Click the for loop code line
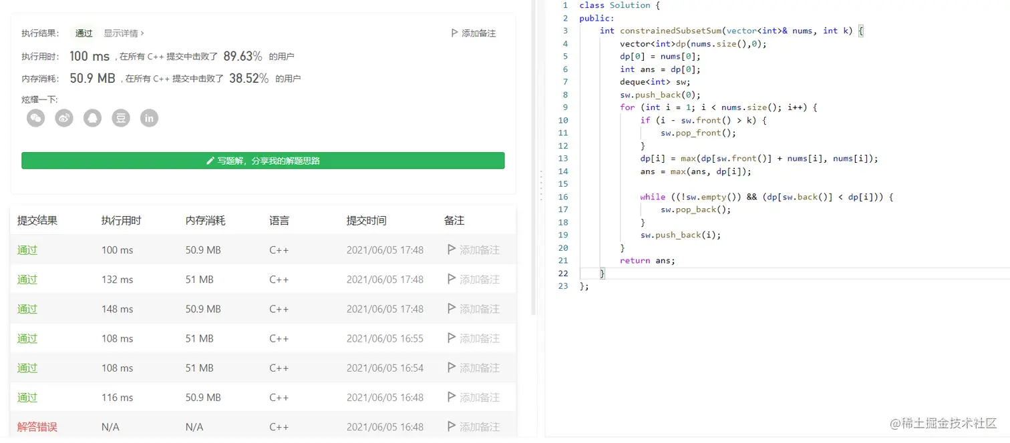 pos(719,107)
